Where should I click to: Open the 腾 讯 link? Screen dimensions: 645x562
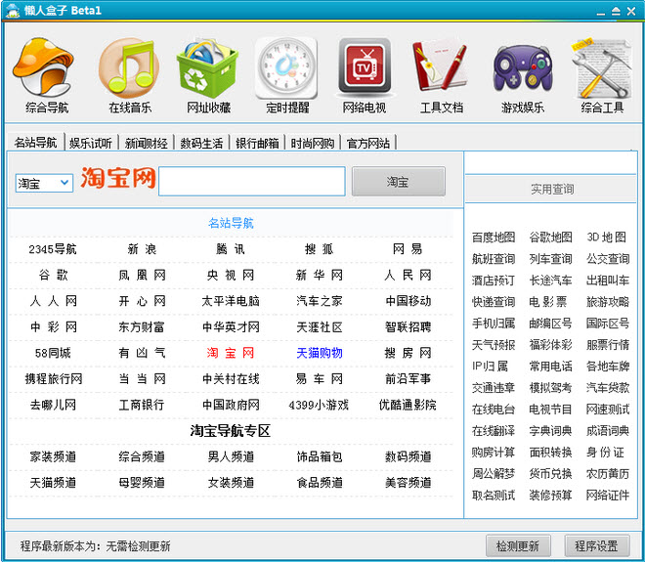231,249
